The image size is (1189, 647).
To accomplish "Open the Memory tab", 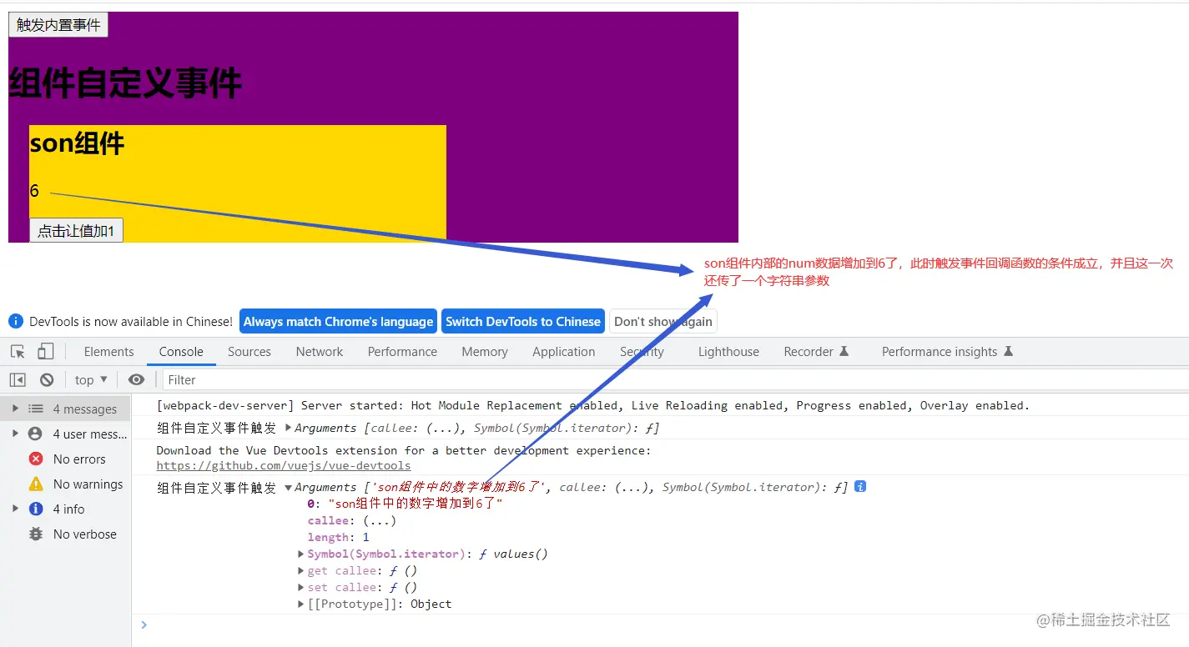I will point(485,352).
